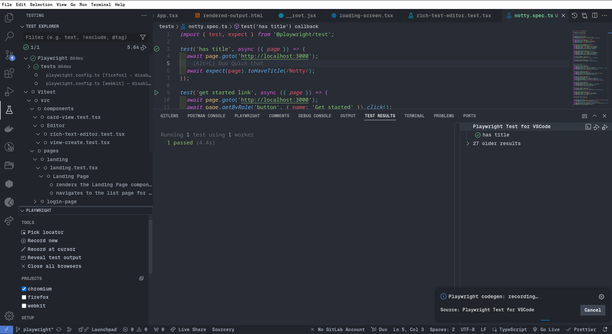Viewport: 612px width, 334px height.
Task: Uncheck the chromium project checkbox
Action: [x=24, y=289]
